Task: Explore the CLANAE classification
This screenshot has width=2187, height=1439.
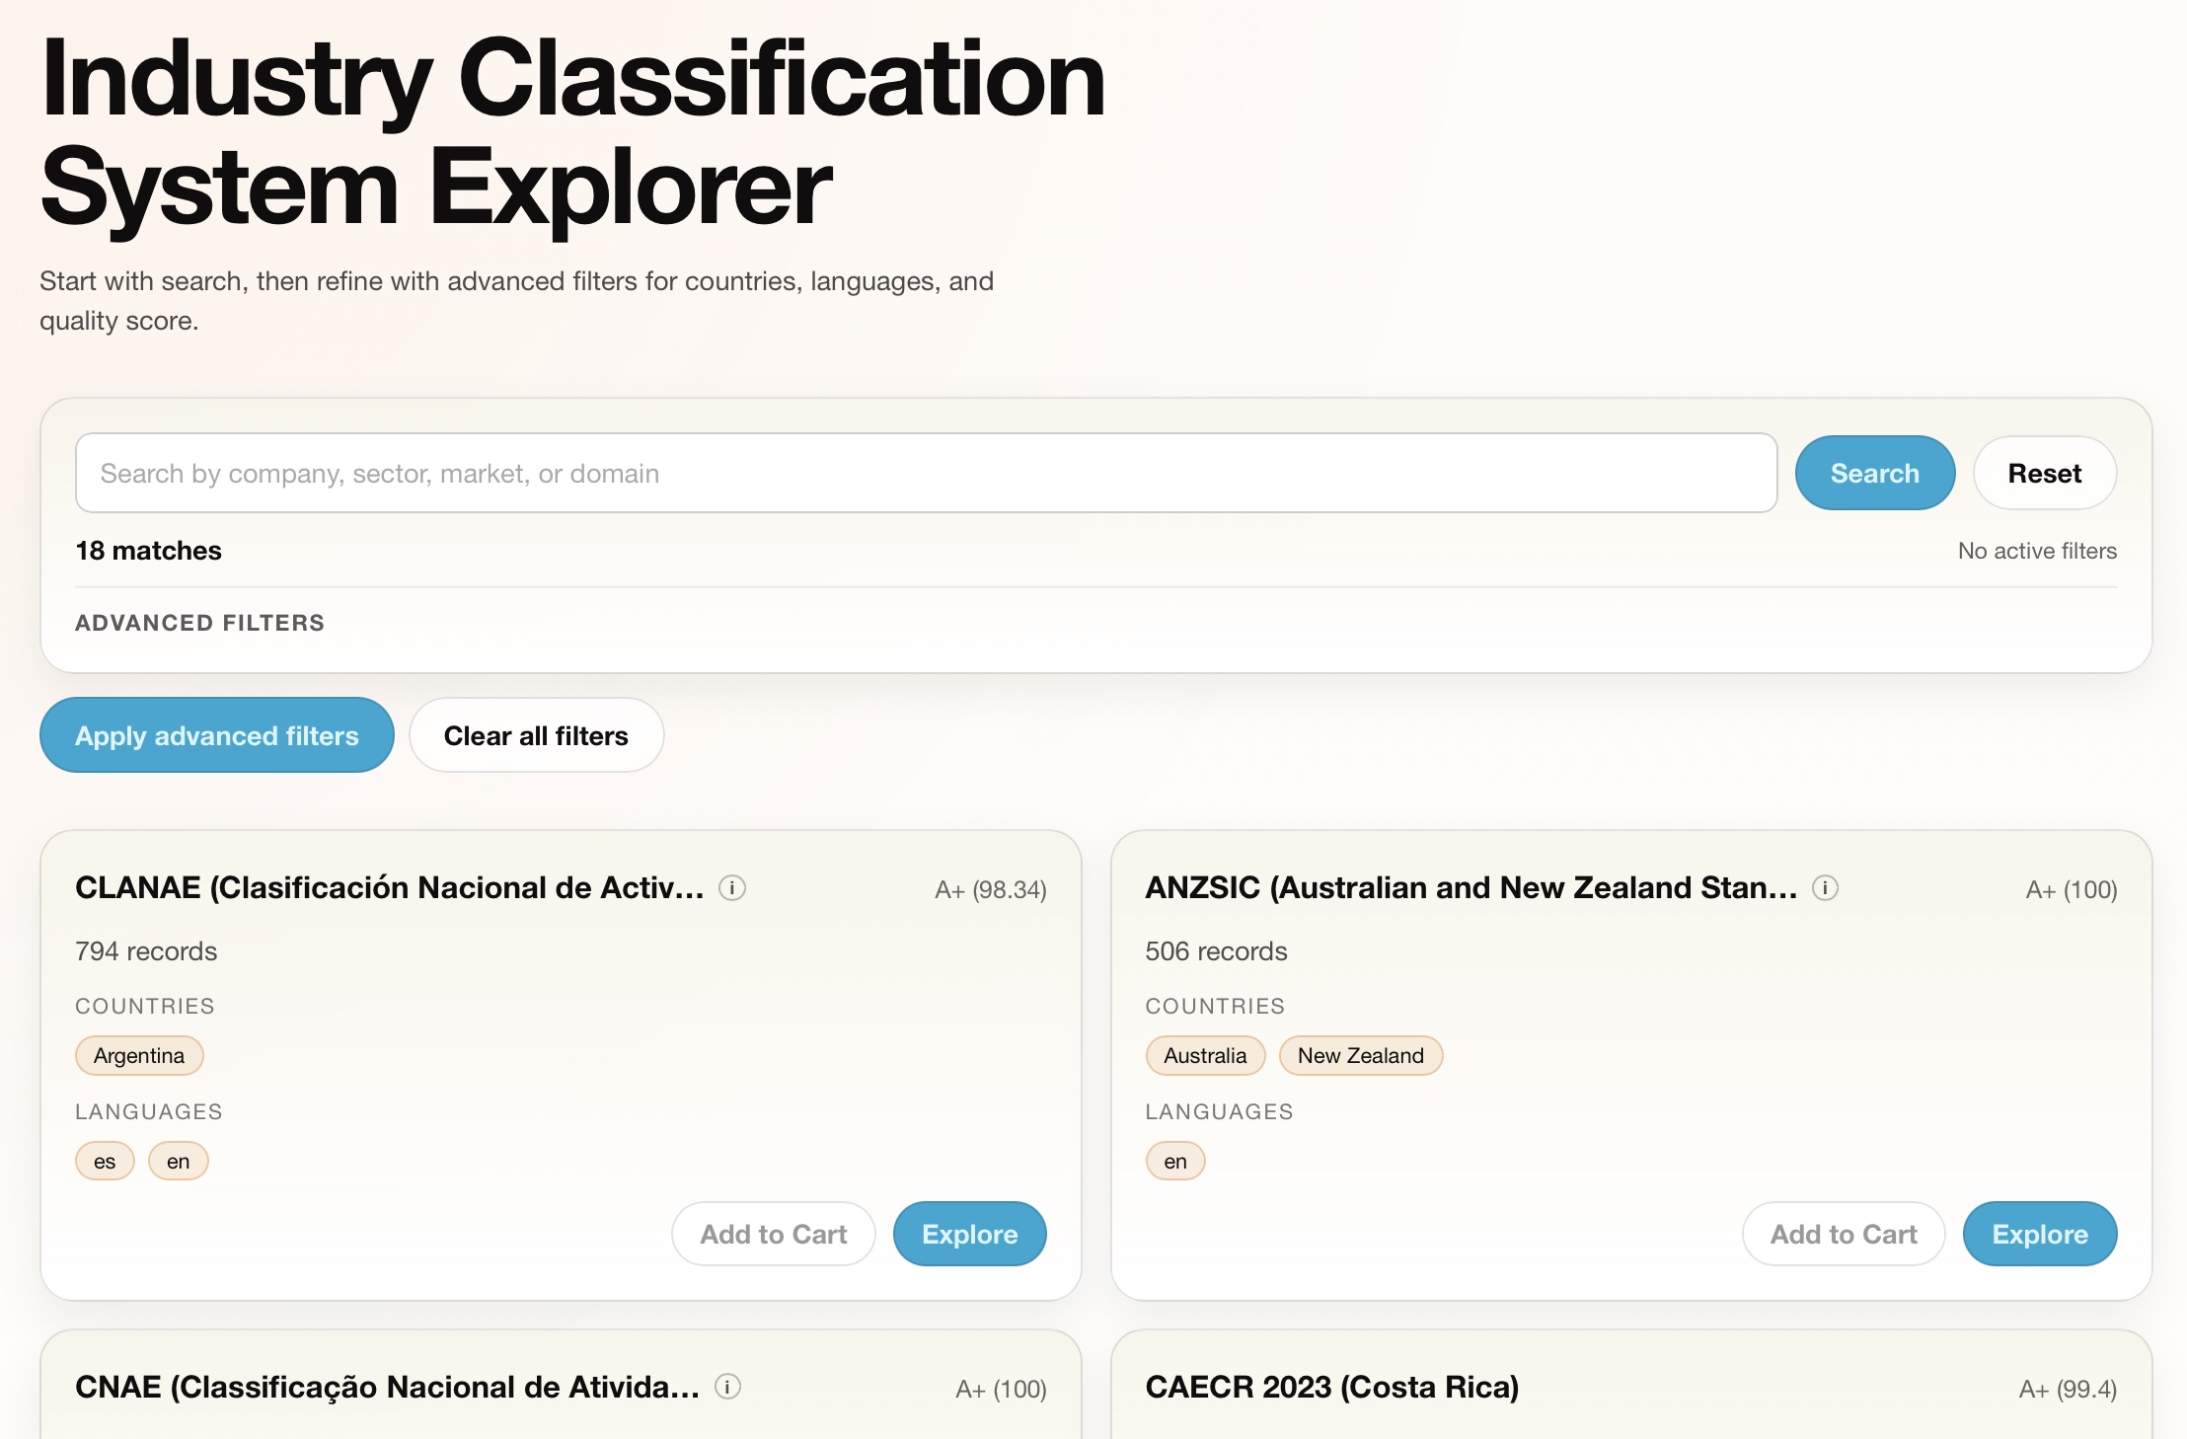Action: click(x=970, y=1234)
